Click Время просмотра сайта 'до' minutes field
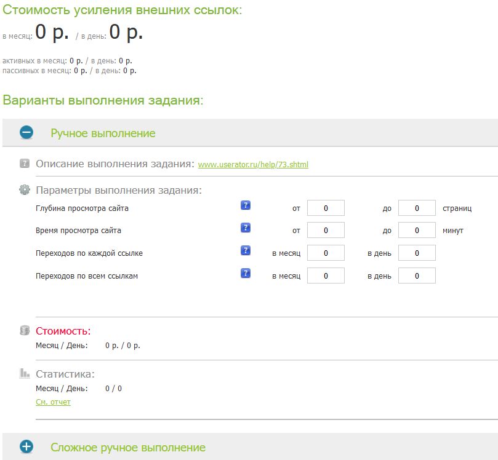This screenshot has width=498, height=460. click(417, 231)
